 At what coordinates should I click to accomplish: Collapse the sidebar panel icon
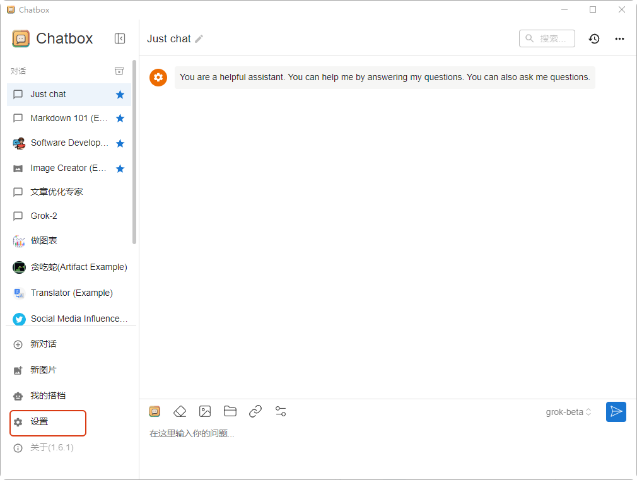[x=119, y=38]
